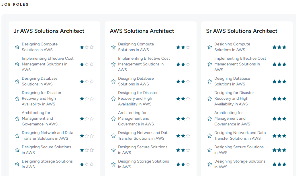
Task: Click badge icon for AWS Solutions Architect Database Solutions skill
Action: pyautogui.click(x=113, y=81)
